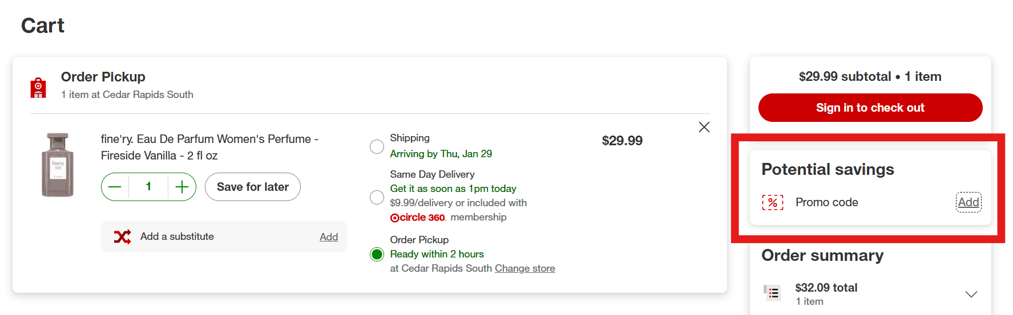This screenshot has height=315, width=1013.
Task: Click the substitute shuffle arrows icon
Action: point(122,237)
